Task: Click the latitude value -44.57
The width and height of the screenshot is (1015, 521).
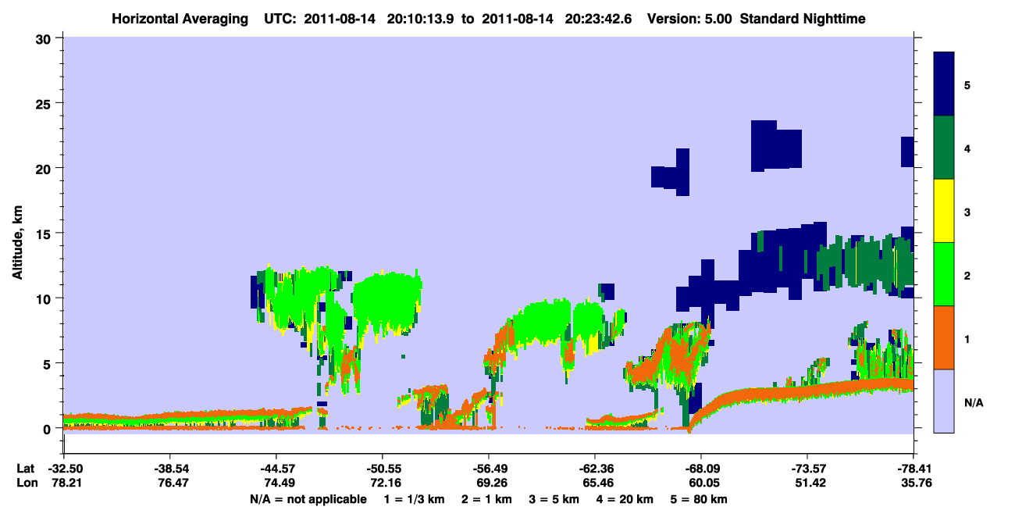Action: (276, 469)
